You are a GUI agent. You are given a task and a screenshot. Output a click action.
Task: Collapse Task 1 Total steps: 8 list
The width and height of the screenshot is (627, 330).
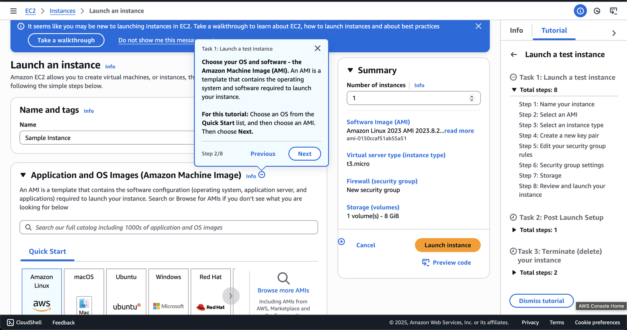pos(514,90)
